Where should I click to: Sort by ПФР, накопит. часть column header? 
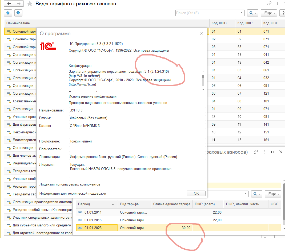(246, 204)
